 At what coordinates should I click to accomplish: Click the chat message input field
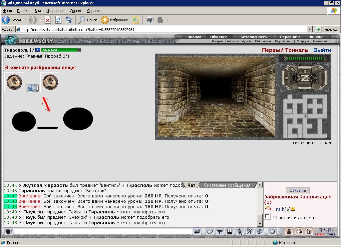click(x=103, y=232)
